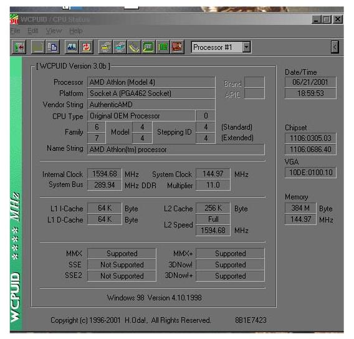Click the MMX 'Supported' field

(122, 254)
